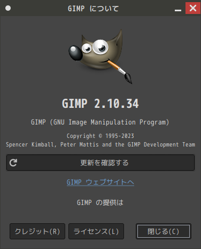This screenshot has height=249, width=201.
Task: Click the 更新を確認する update check button
Action: tap(100, 163)
